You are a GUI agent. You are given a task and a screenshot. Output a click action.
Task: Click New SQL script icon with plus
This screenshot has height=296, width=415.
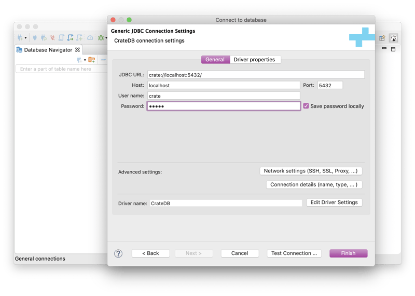click(79, 37)
